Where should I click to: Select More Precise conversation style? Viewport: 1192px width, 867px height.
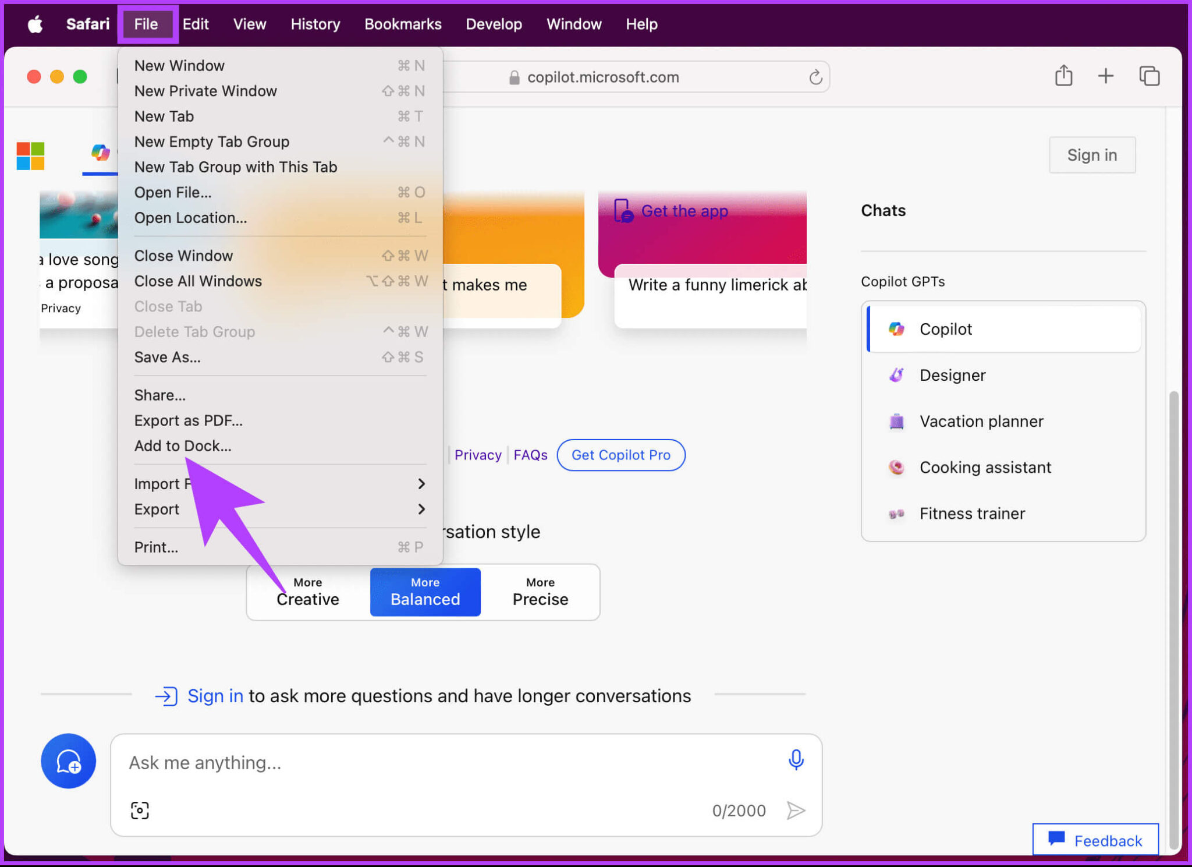tap(540, 592)
